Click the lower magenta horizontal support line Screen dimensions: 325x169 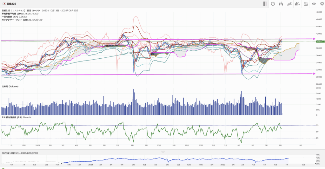pyautogui.click(x=159, y=74)
